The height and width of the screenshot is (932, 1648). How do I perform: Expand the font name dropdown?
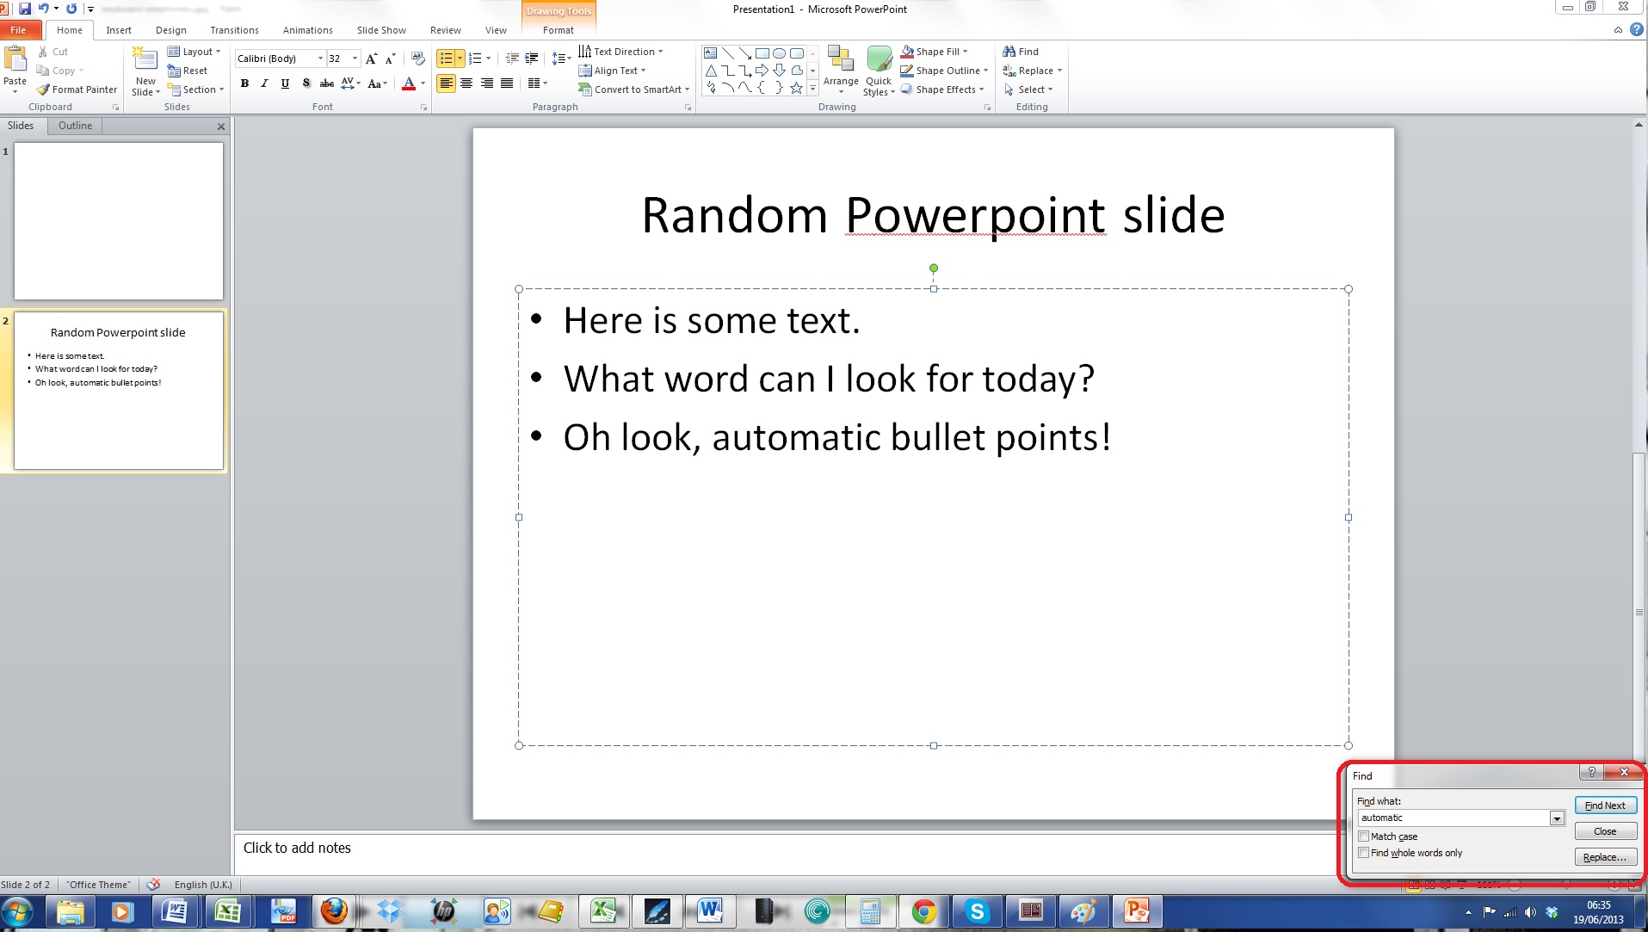[320, 59]
